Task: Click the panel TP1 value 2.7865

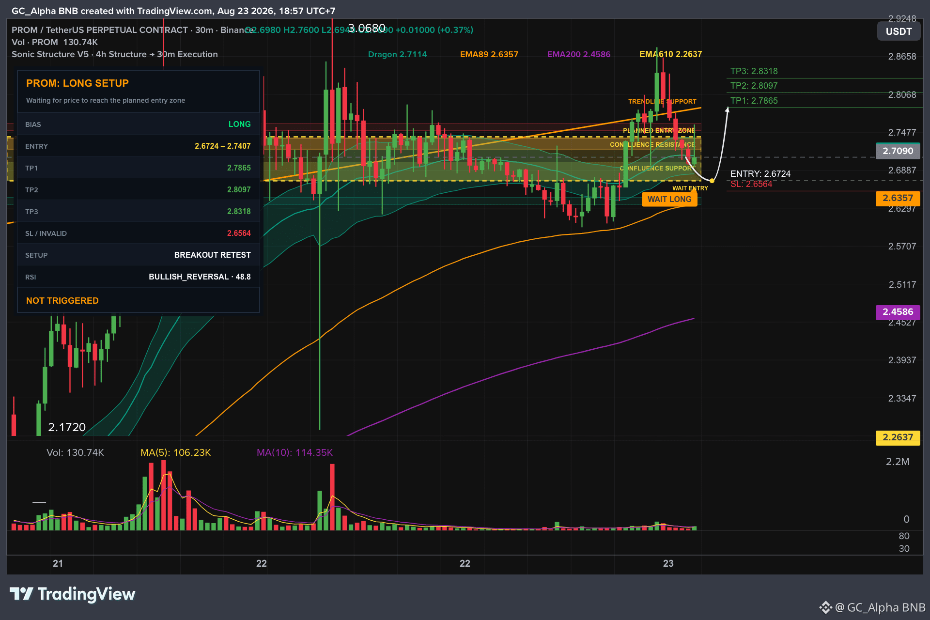Action: coord(239,168)
